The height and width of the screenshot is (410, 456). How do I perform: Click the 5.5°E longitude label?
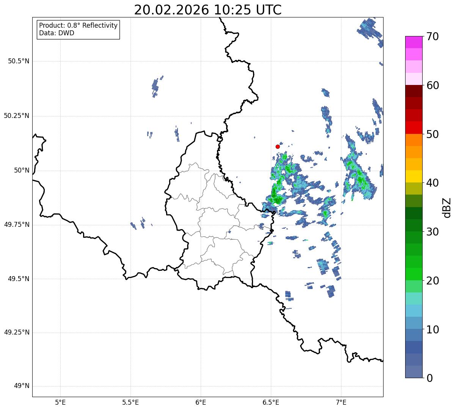tap(131, 402)
